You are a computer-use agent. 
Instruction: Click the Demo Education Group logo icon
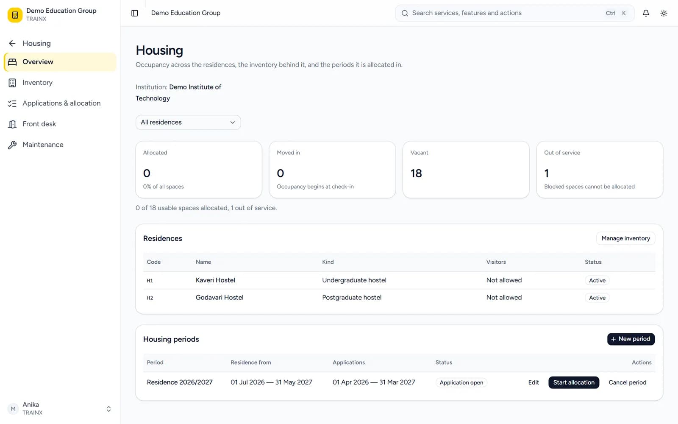pyautogui.click(x=15, y=15)
